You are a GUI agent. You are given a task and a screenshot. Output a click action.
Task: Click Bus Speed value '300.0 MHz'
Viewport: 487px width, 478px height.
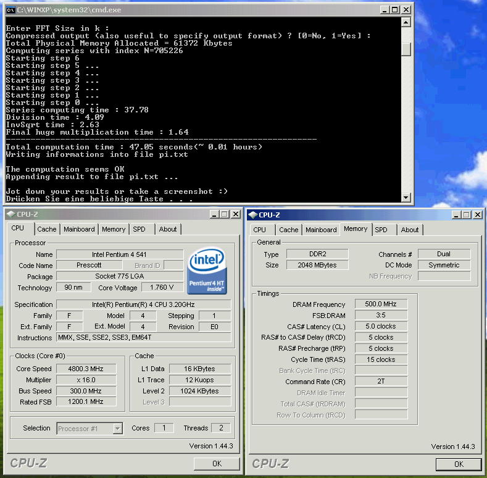tap(86, 391)
